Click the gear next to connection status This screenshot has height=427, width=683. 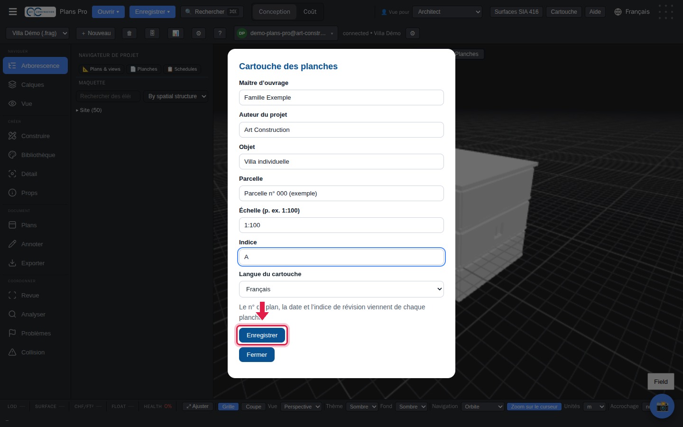tap(413, 33)
